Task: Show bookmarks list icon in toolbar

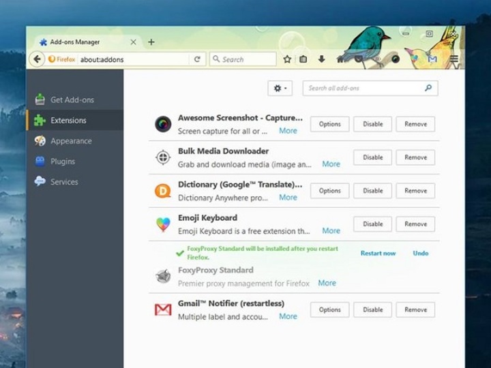Action: [303, 59]
